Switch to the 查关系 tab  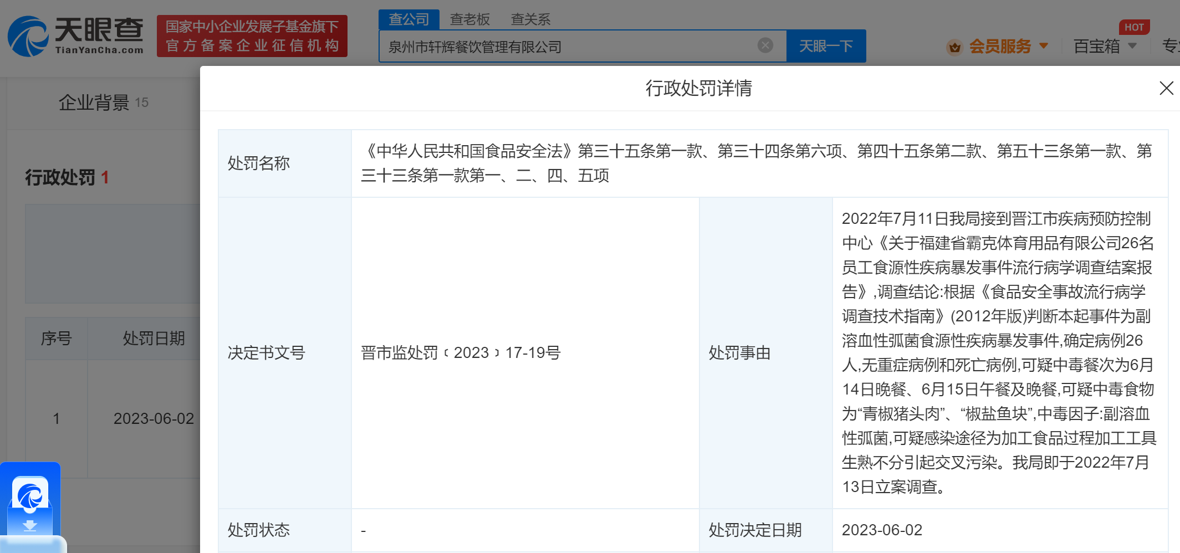[x=531, y=19]
